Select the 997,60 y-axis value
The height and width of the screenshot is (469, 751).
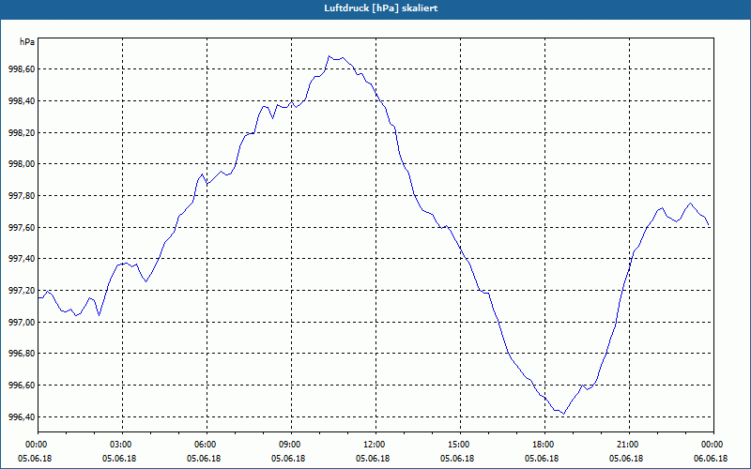point(22,227)
